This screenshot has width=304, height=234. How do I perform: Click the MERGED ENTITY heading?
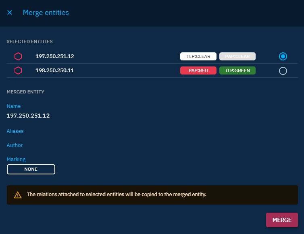(25, 92)
